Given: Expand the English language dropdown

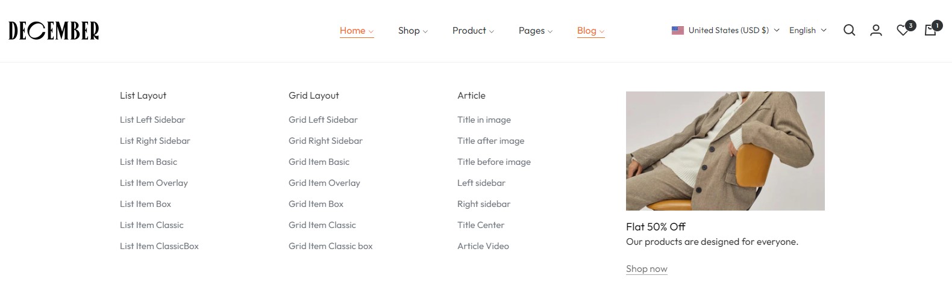Looking at the screenshot, I should (807, 30).
